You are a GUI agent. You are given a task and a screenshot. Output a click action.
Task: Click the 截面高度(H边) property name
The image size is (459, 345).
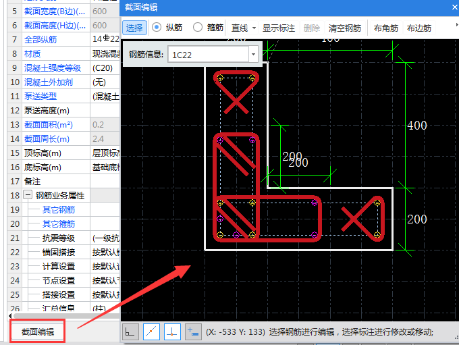point(55,26)
